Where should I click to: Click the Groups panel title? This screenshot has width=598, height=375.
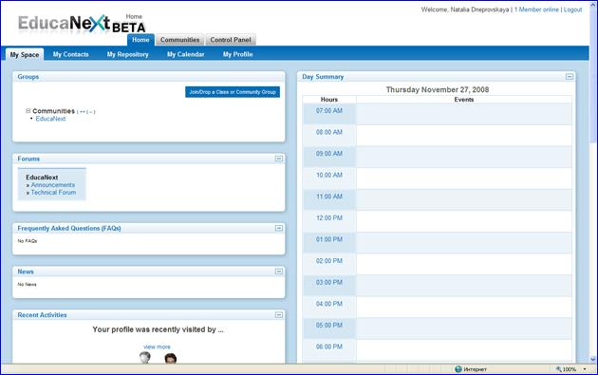pos(28,77)
